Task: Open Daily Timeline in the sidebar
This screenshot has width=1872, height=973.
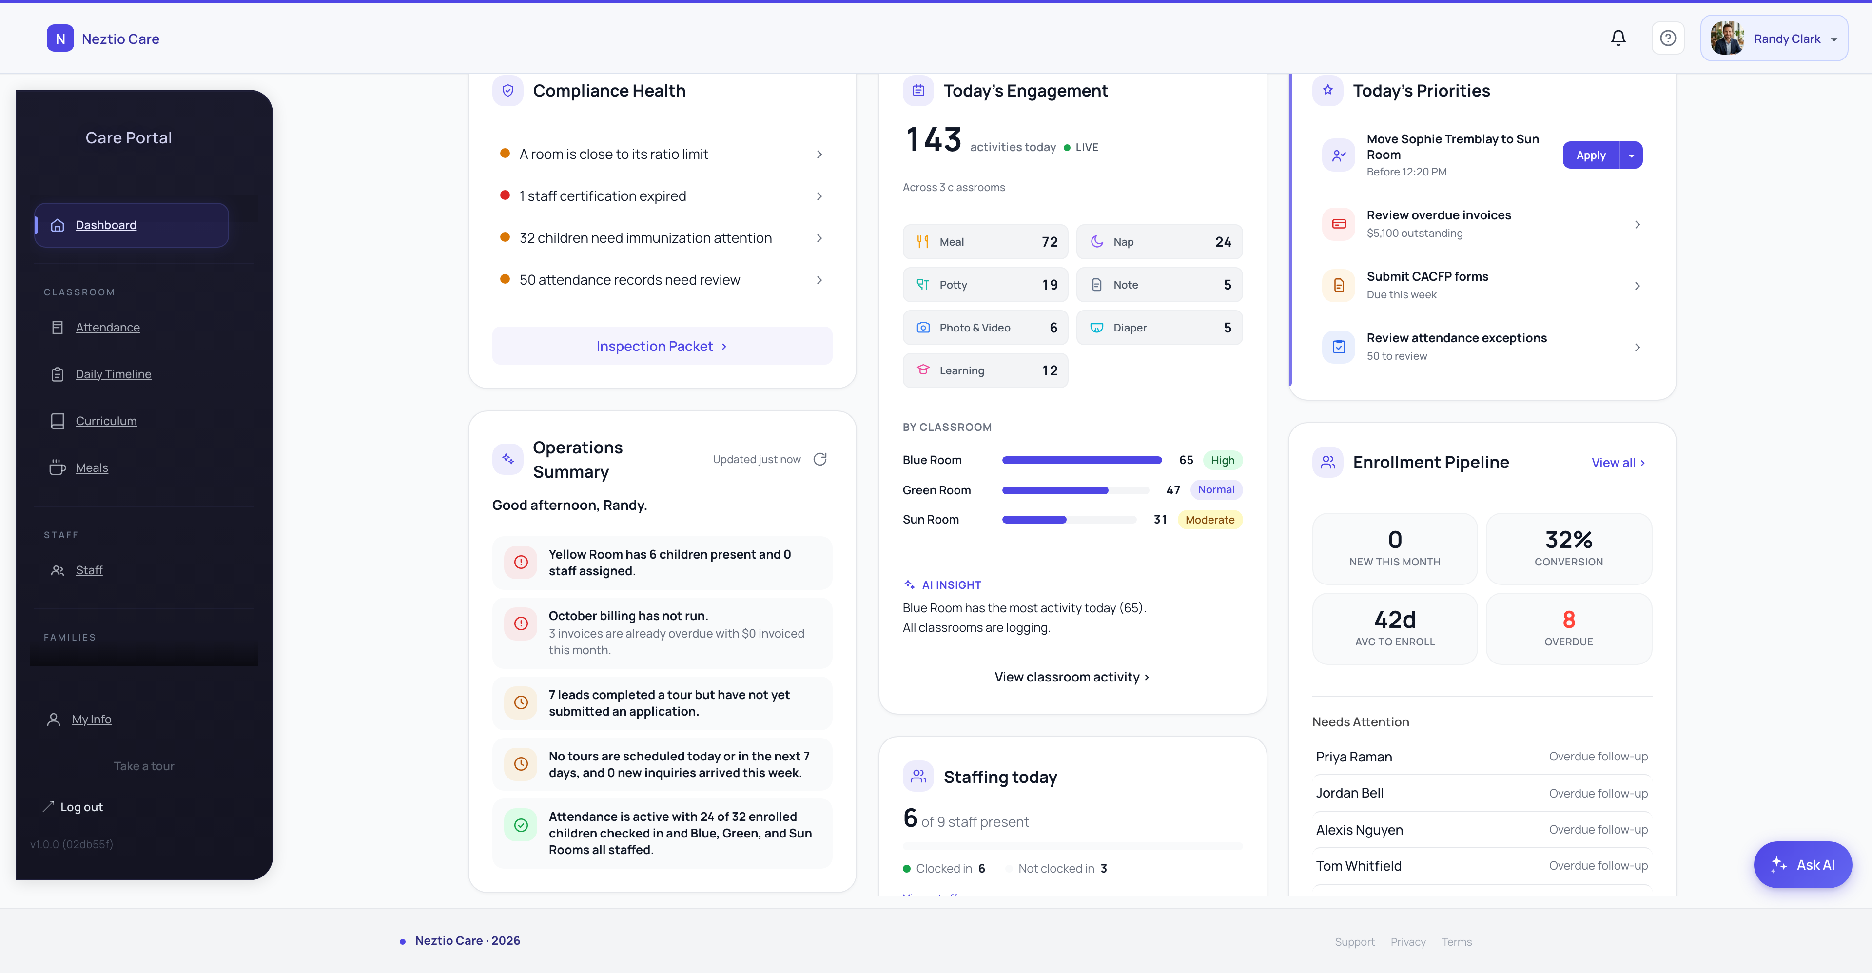Action: (114, 374)
